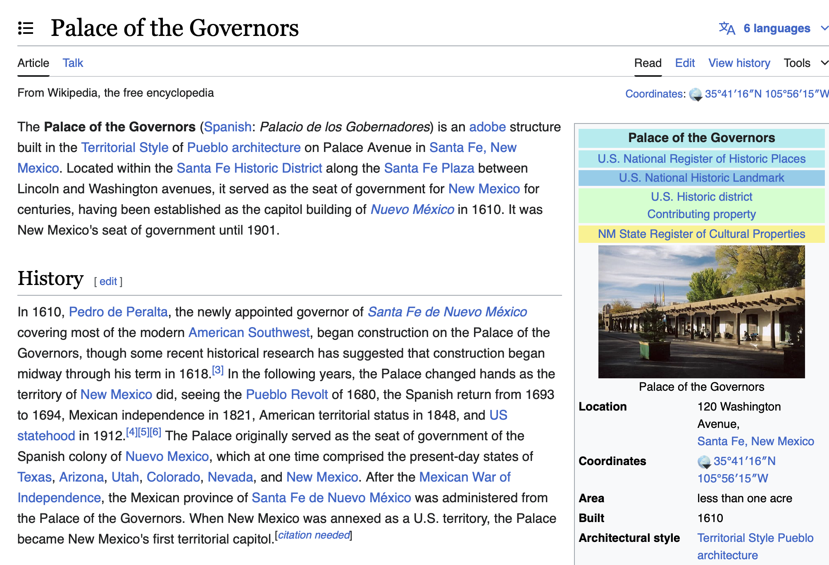Screen dimensions: 829x565
Task: Click U.S. National Historic Landmark banner
Action: click(701, 178)
